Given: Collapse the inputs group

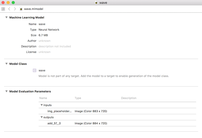Looking at the screenshot, I should (x=42, y=105).
